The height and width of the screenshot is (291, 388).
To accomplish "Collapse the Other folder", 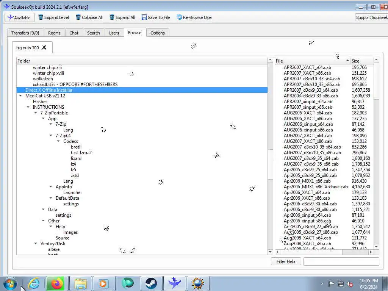I will click(x=43, y=221).
